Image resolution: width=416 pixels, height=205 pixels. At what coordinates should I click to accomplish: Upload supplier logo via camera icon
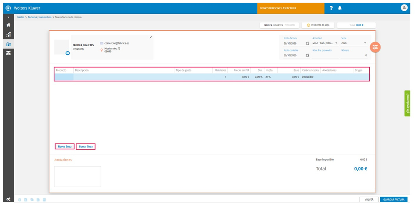(x=67, y=53)
